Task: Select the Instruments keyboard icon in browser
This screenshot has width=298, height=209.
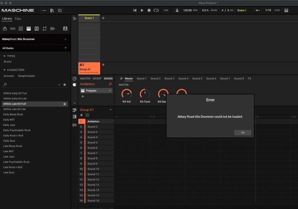Action: pyautogui.click(x=29, y=29)
